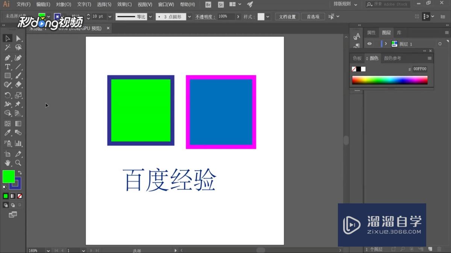The height and width of the screenshot is (253, 451).
Task: Activate the Type tool
Action: (x=8, y=67)
